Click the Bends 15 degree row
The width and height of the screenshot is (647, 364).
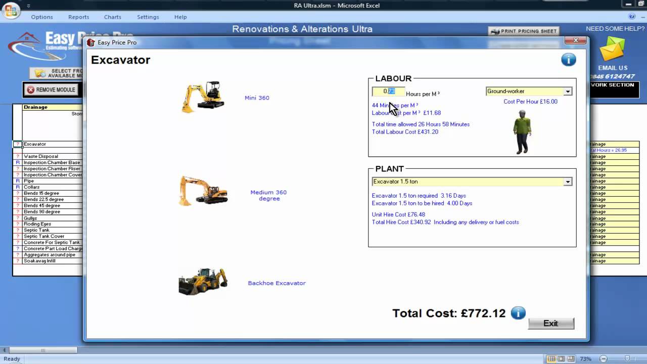(x=53, y=193)
